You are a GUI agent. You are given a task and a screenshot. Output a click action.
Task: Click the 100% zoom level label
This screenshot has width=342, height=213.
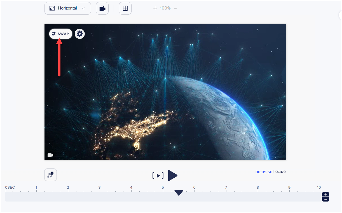[x=165, y=8]
